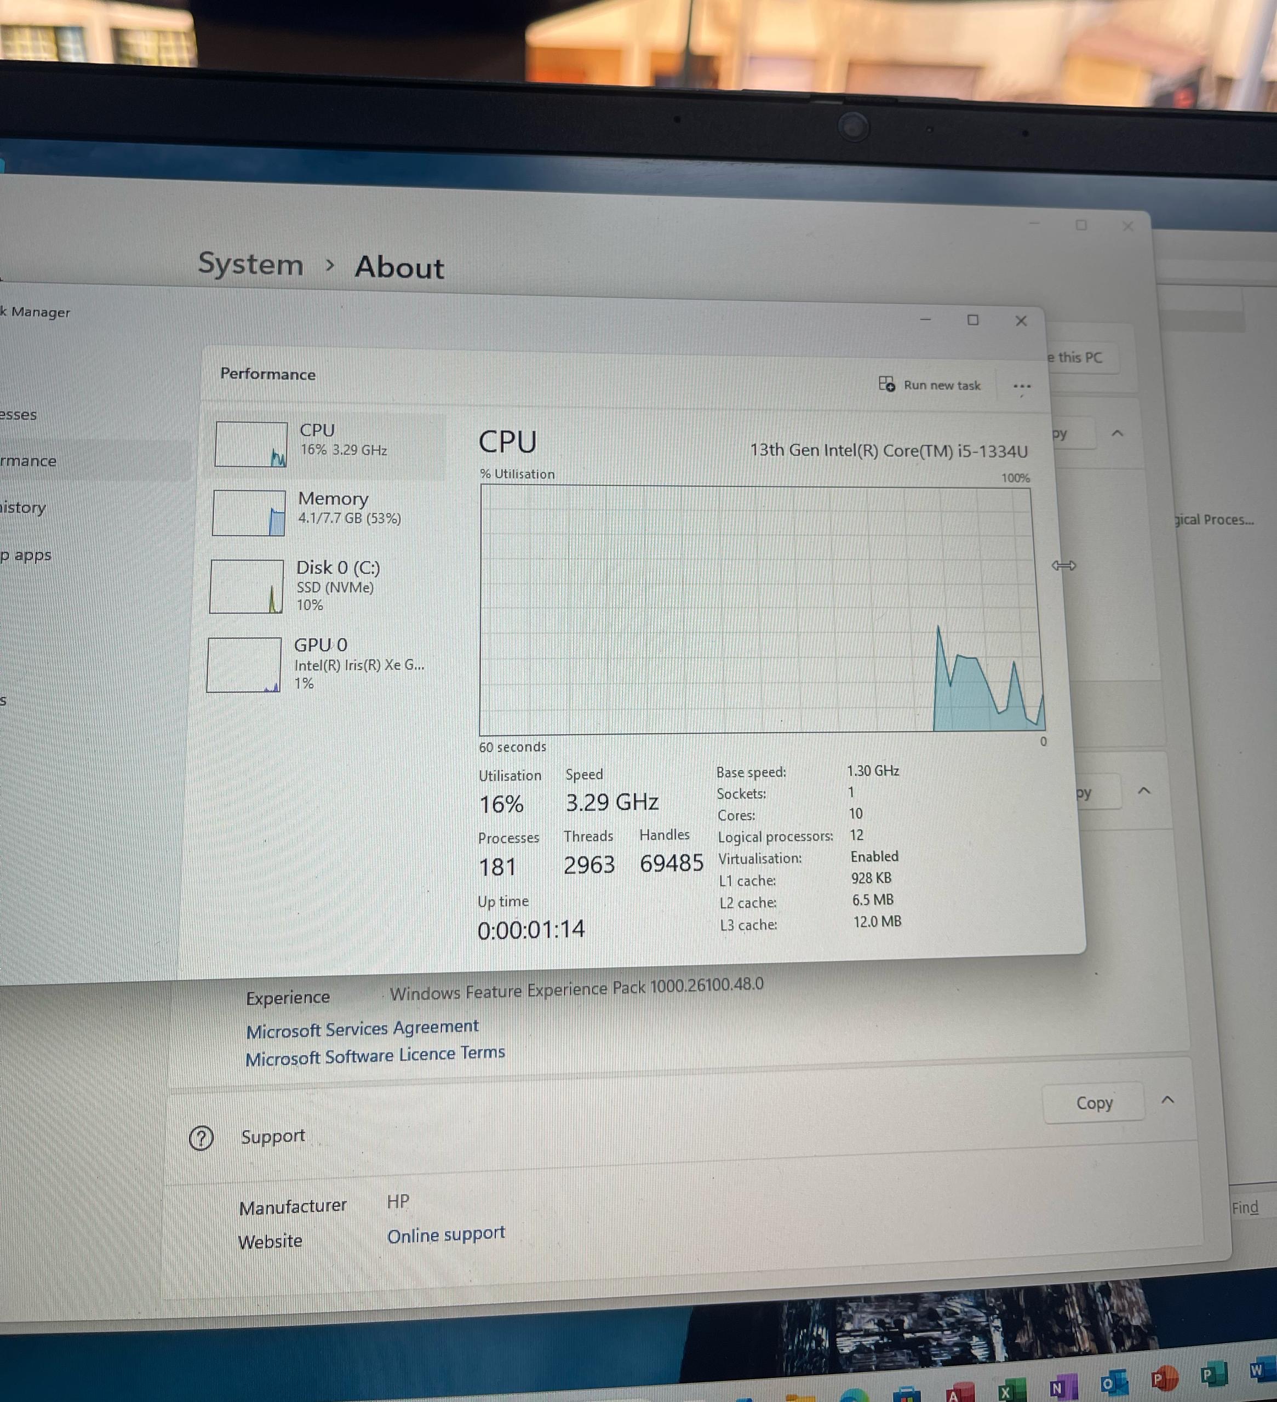Select the Memory mini graph thumbnail
This screenshot has height=1402, width=1277.
[248, 513]
